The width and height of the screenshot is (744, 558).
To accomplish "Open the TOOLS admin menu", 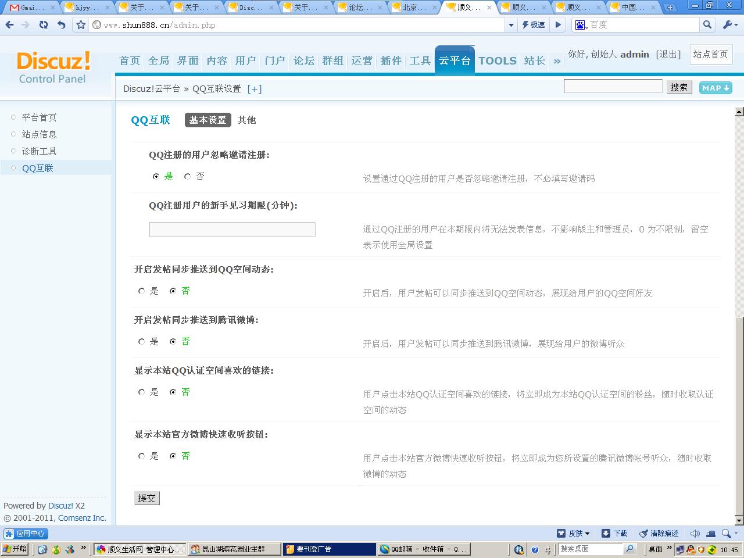I will (x=498, y=60).
